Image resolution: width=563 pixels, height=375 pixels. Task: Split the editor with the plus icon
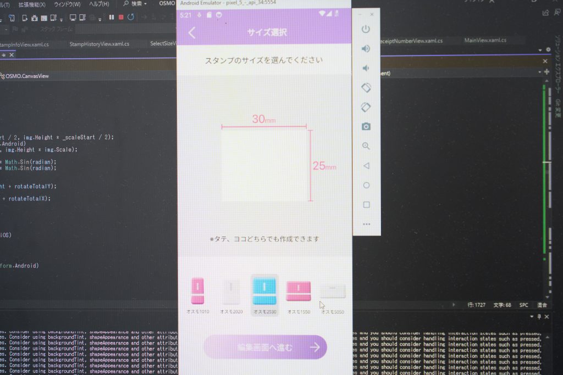(547, 72)
